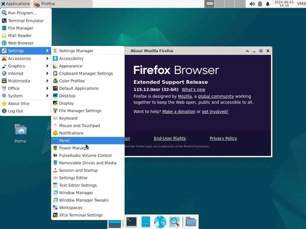Image resolution: width=306 pixels, height=229 pixels.
Task: Expand the System submenu
Action: pos(26,96)
